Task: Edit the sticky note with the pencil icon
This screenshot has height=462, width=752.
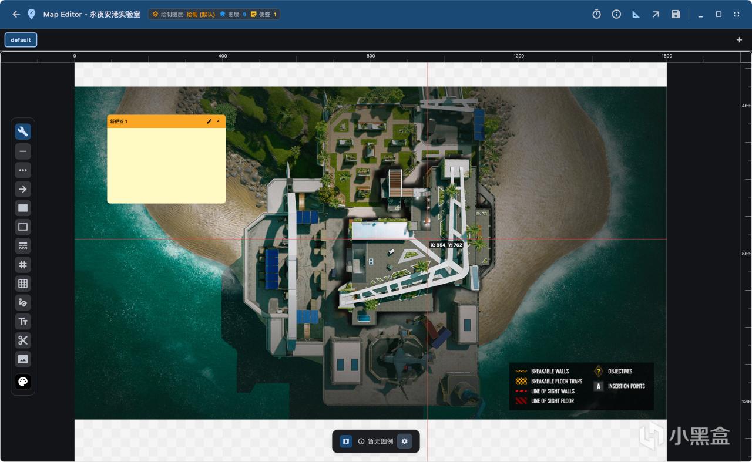Action: 209,122
